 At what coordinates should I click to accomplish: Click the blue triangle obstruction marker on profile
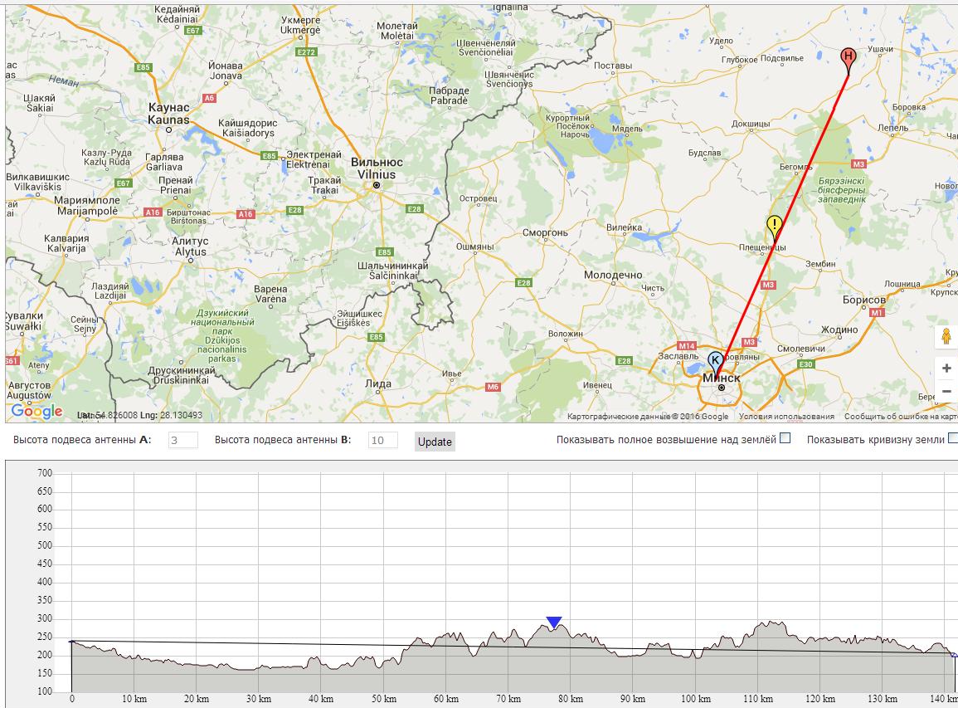tap(554, 623)
